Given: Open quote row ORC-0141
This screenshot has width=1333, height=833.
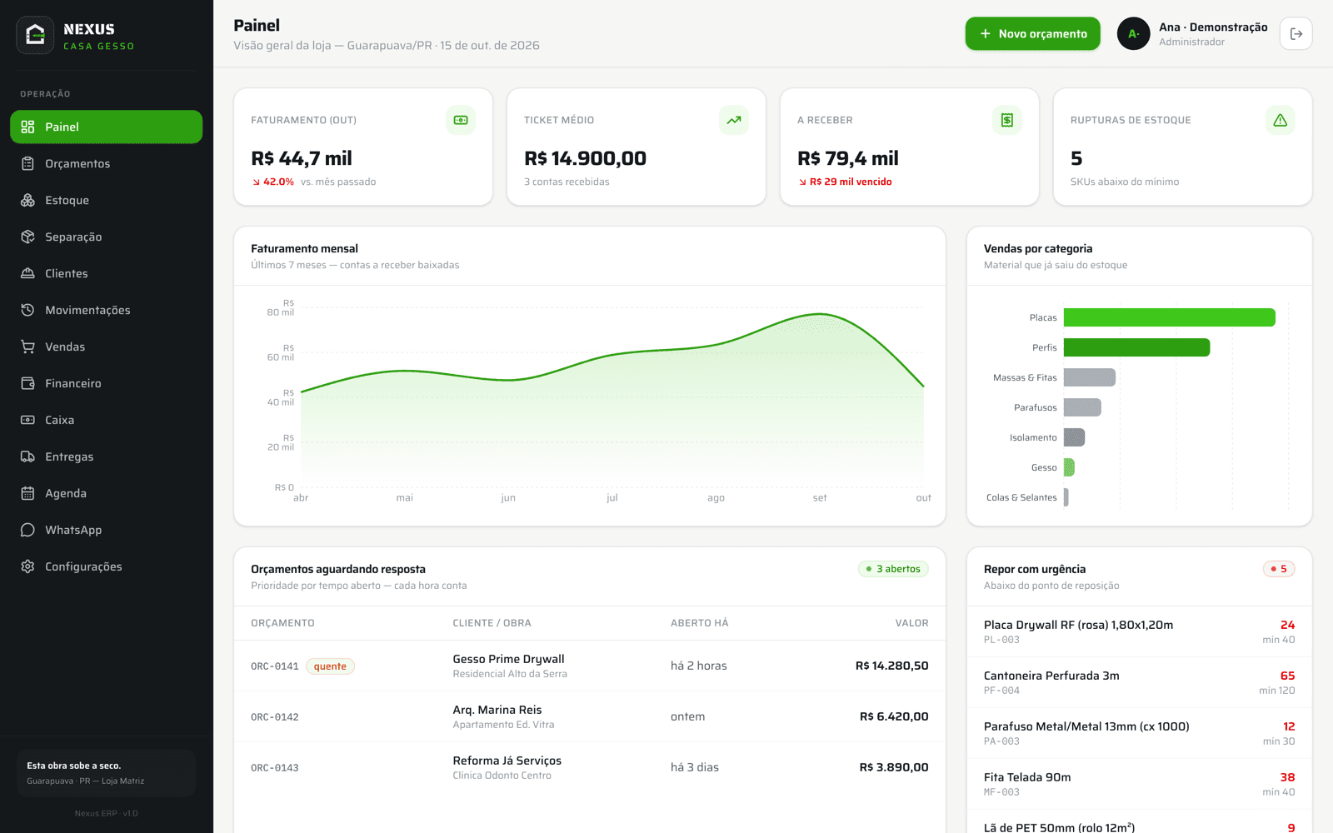Looking at the screenshot, I should (x=590, y=666).
